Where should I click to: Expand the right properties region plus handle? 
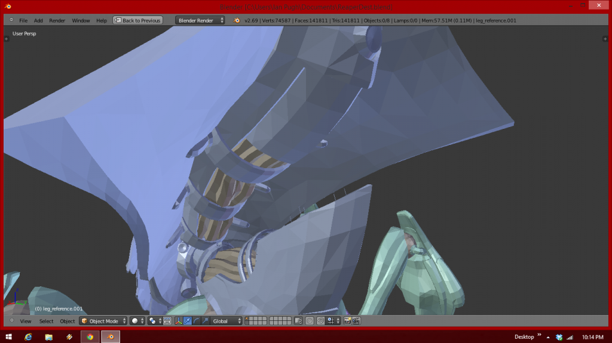605,39
